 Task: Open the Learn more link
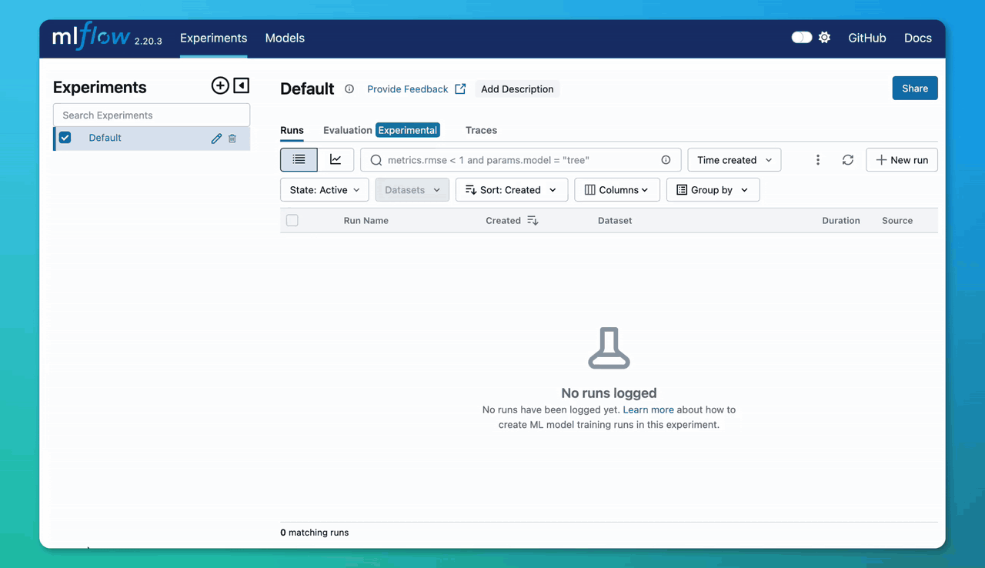coord(648,409)
